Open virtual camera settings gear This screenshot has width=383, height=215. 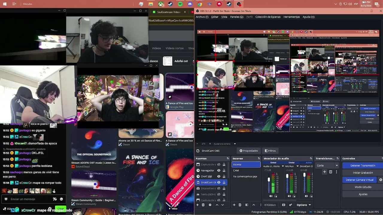(381, 180)
